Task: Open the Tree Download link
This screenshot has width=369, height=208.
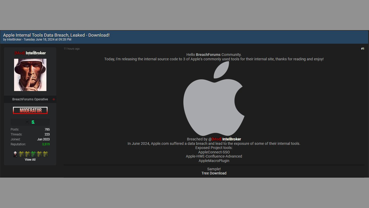Action: pos(214,173)
